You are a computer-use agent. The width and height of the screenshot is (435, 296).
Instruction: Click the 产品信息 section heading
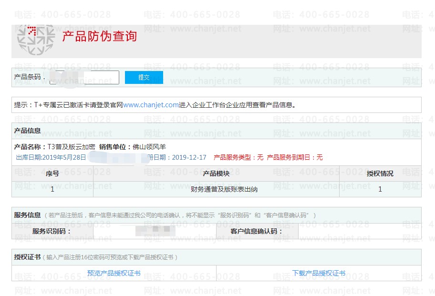click(x=28, y=131)
